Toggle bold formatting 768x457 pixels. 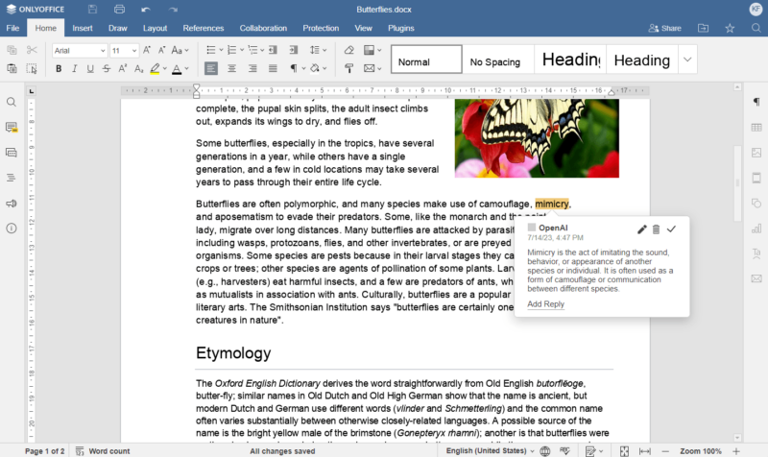coord(59,69)
